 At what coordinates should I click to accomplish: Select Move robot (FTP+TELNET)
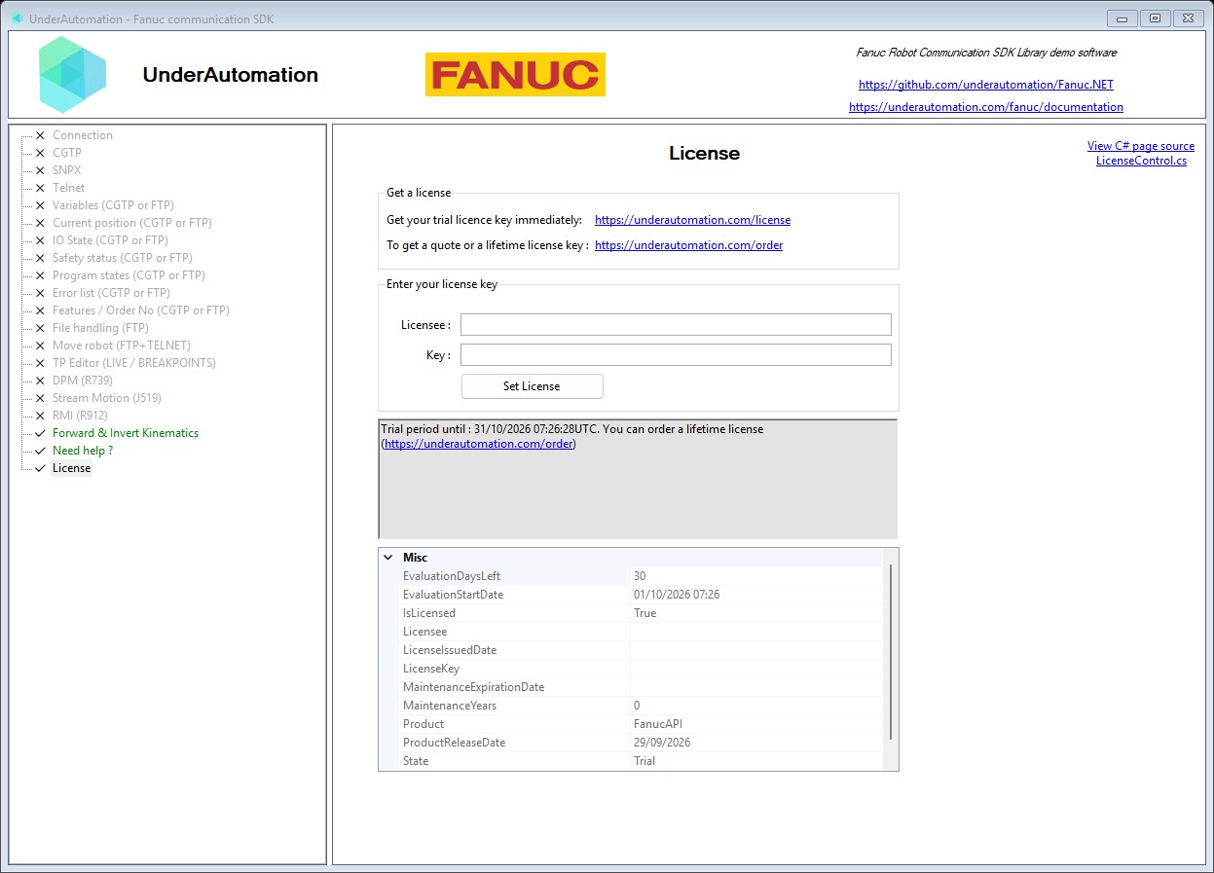(122, 346)
